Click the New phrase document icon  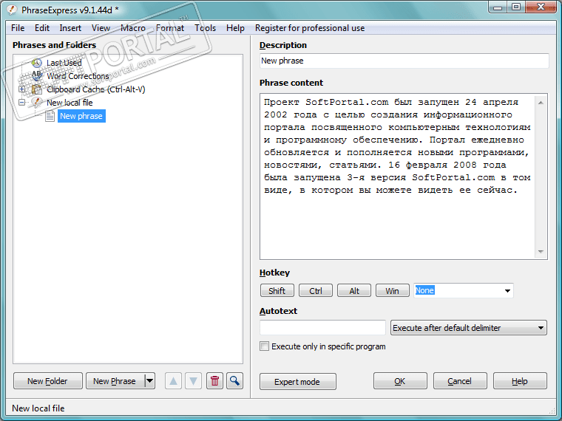click(50, 116)
